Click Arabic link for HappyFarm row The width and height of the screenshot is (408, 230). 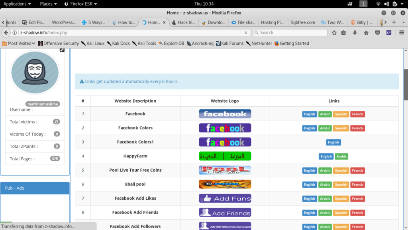click(341, 157)
